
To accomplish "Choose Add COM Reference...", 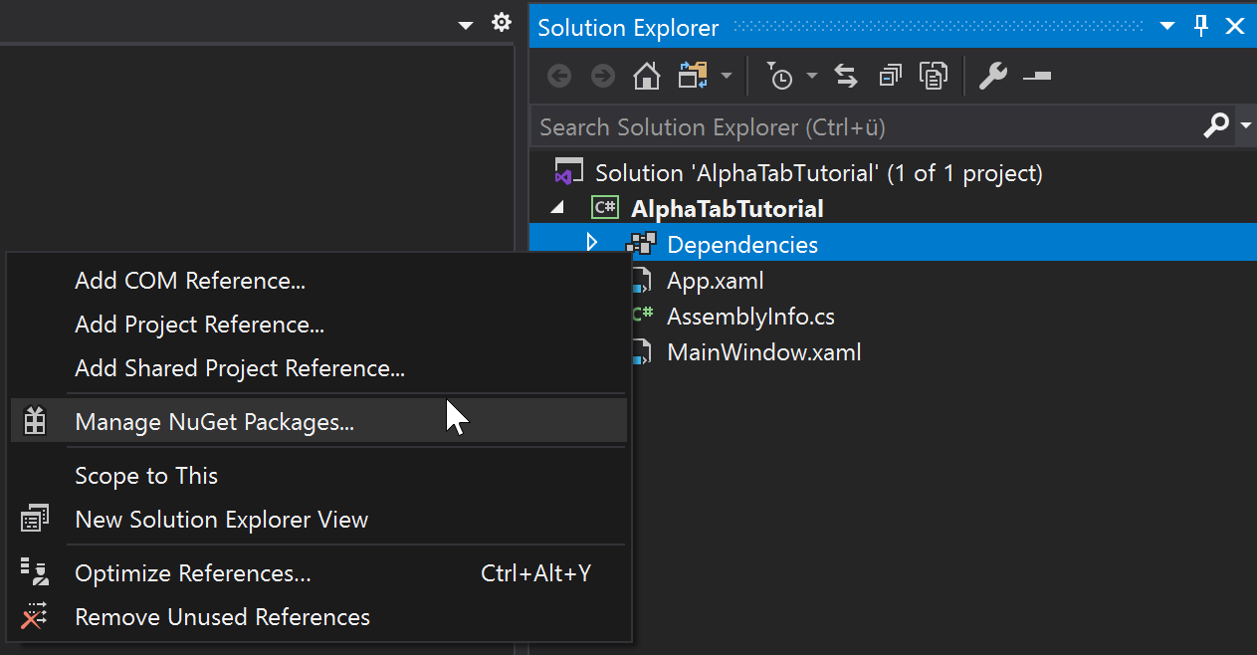I will click(318, 281).
